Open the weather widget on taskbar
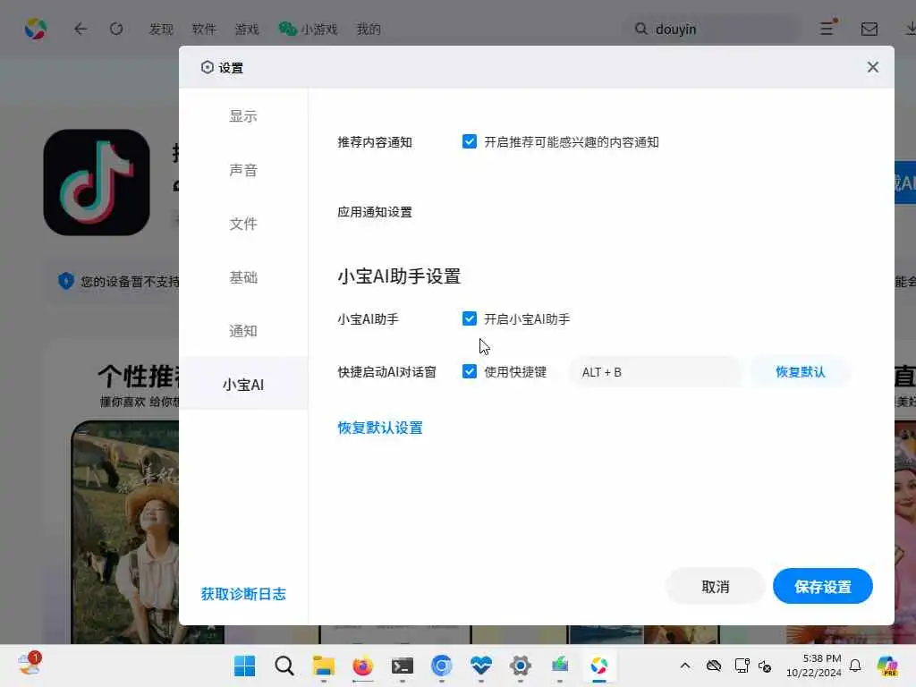Screen dimensions: 916x687 pyautogui.click(x=30, y=664)
